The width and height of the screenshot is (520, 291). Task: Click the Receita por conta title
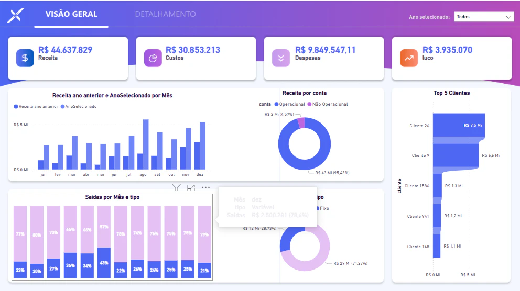(305, 93)
